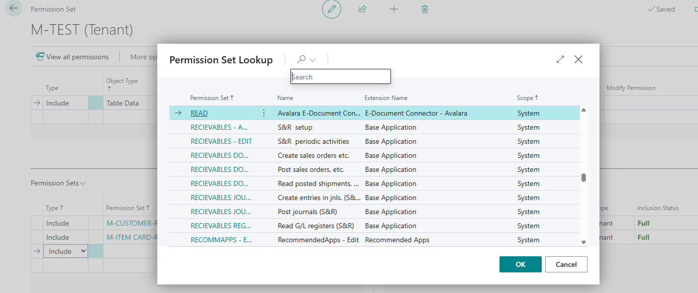Viewport: 698px width, 293px height.
Task: Open the RECIEVABLES - EDIT permission set link
Action: pyautogui.click(x=221, y=141)
